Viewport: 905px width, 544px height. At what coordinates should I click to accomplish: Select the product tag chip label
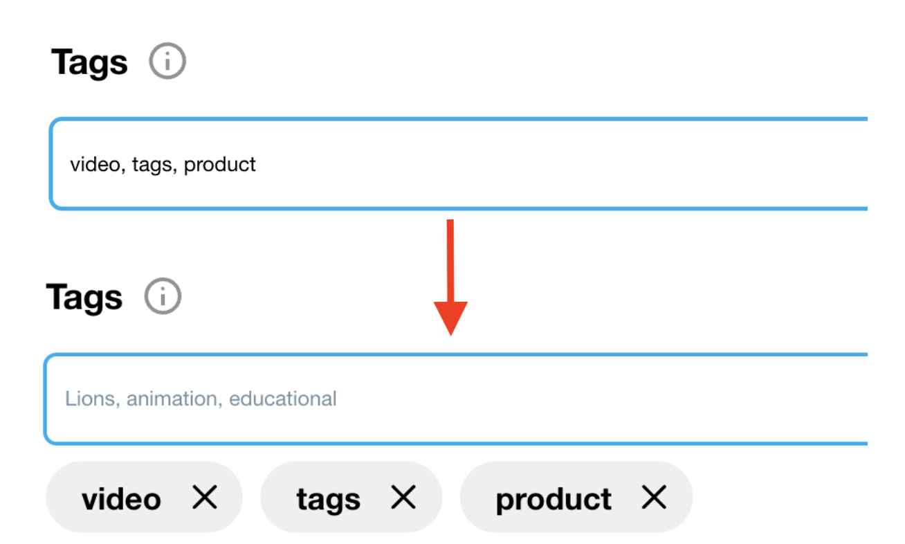coord(553,499)
